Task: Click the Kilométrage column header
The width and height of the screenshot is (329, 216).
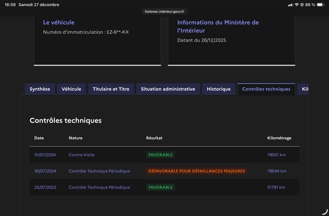Action: point(279,138)
